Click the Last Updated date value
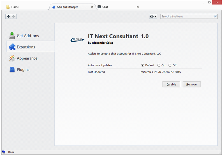This screenshot has height=156, width=223. pos(161,72)
